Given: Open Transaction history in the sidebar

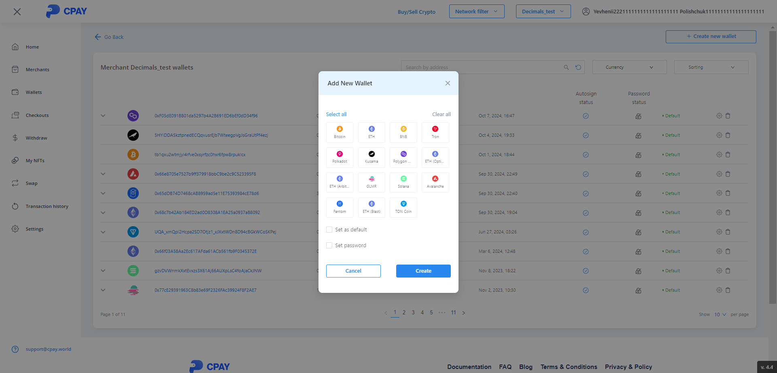Looking at the screenshot, I should (x=47, y=206).
